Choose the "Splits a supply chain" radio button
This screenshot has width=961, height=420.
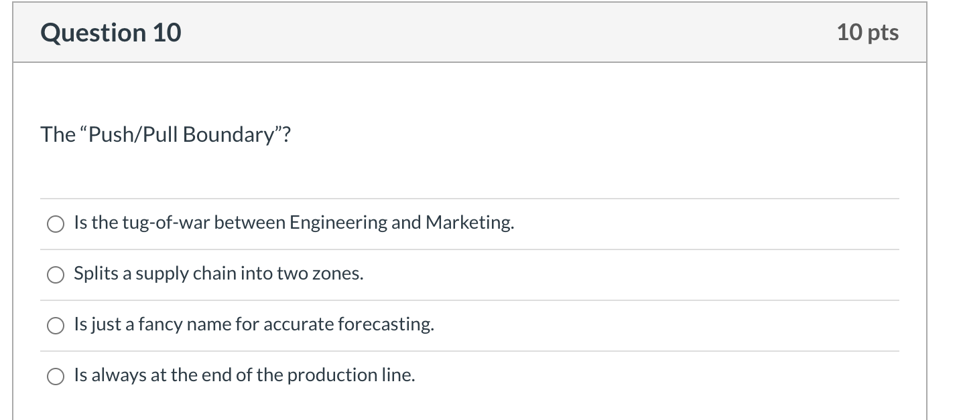pos(56,275)
